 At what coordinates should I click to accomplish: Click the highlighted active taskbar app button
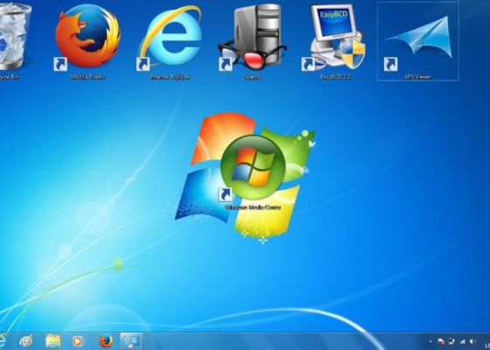coord(131,341)
